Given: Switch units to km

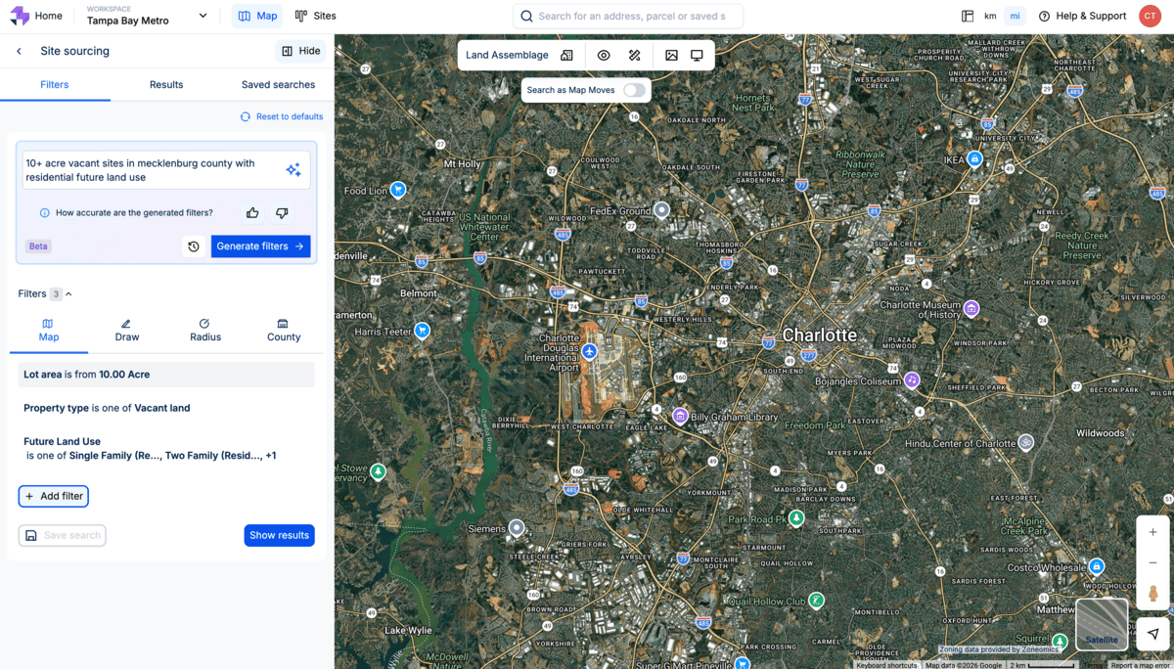Looking at the screenshot, I should click(990, 17).
